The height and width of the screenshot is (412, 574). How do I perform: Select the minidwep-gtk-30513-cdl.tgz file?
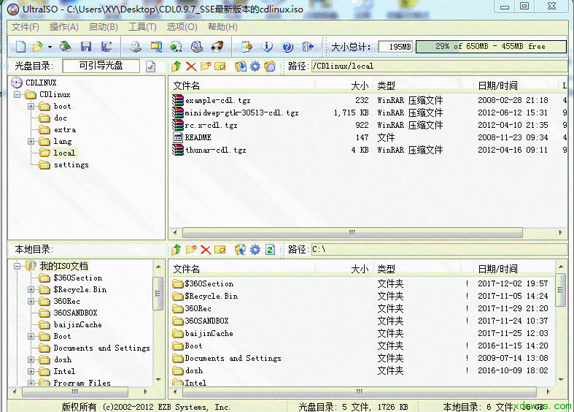(241, 113)
